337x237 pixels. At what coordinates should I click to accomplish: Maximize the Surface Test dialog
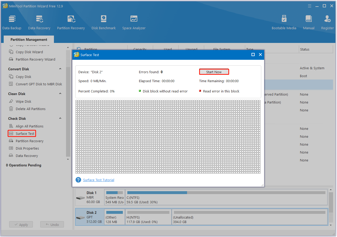[x=253, y=55]
